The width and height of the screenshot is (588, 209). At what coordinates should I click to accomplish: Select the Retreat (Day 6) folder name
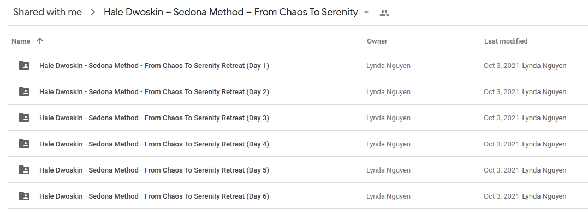pyautogui.click(x=154, y=196)
